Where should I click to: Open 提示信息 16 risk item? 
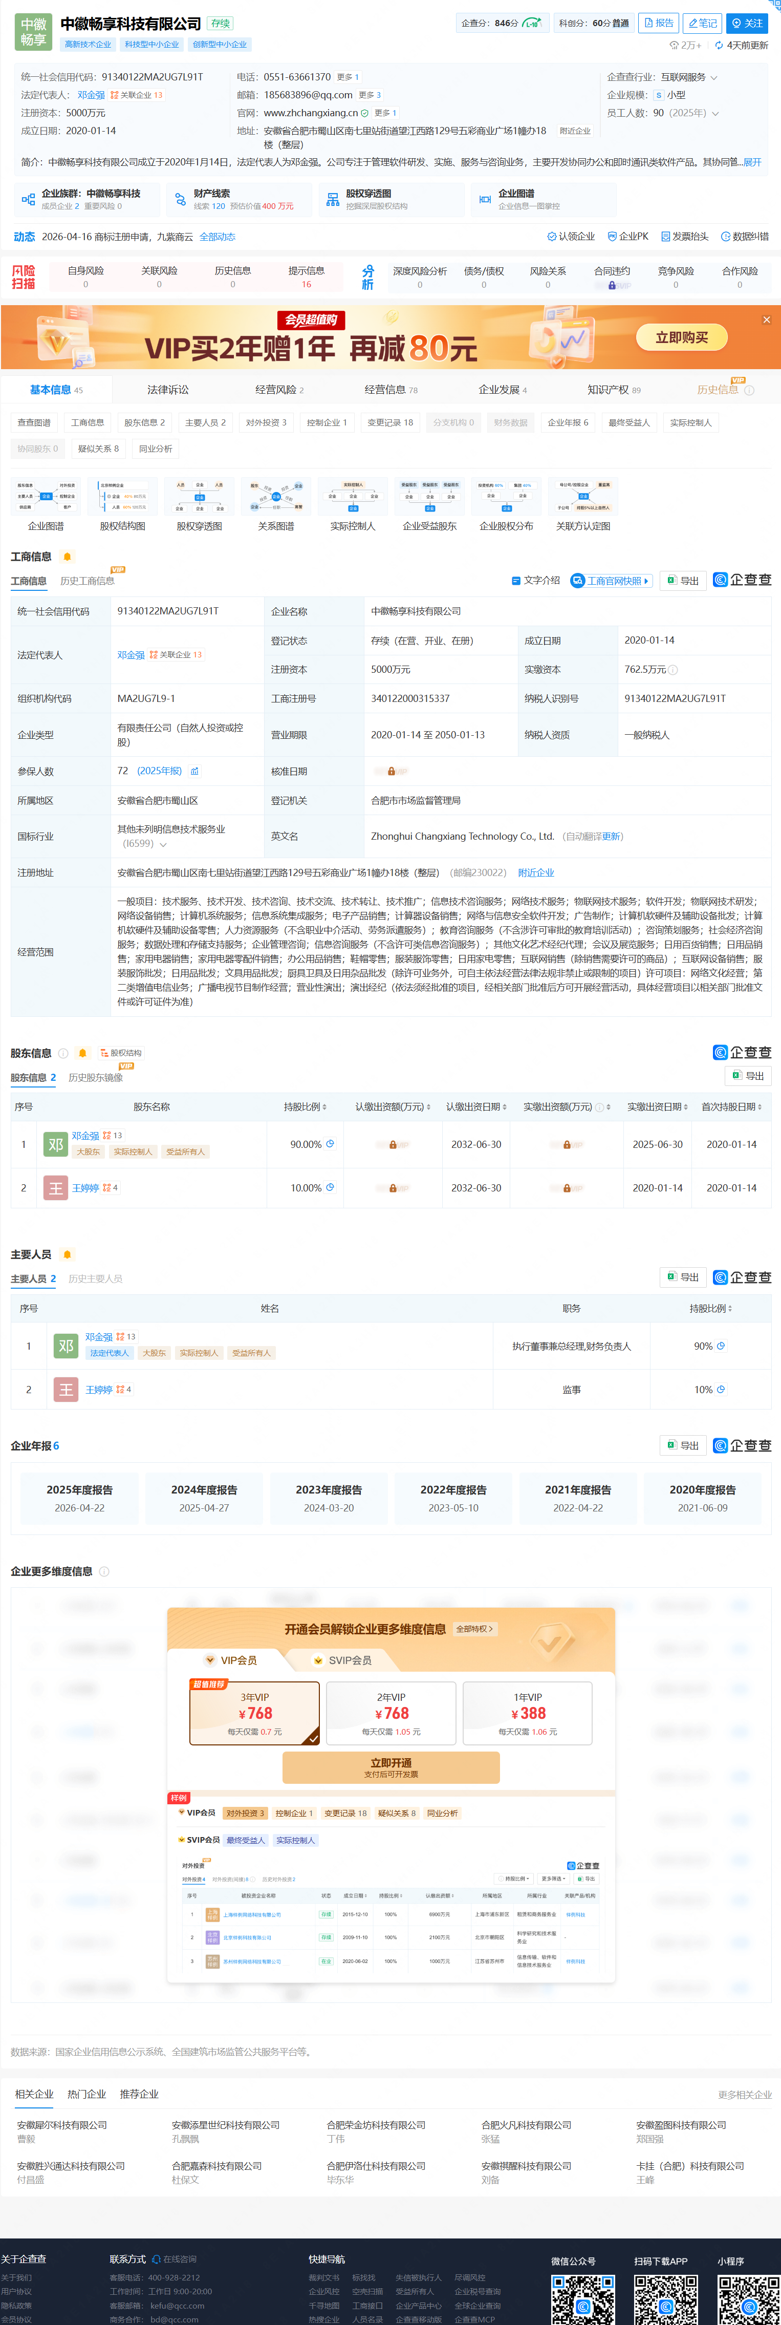[306, 277]
